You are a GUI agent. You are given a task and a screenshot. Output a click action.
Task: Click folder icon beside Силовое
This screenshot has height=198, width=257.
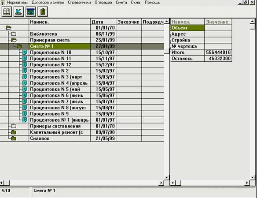pos(14,138)
